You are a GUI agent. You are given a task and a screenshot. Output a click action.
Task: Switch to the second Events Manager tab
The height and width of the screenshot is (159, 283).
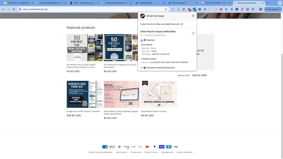click(183, 3)
